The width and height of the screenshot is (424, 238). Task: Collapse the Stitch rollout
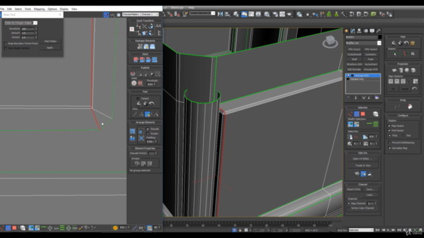(x=130, y=54)
